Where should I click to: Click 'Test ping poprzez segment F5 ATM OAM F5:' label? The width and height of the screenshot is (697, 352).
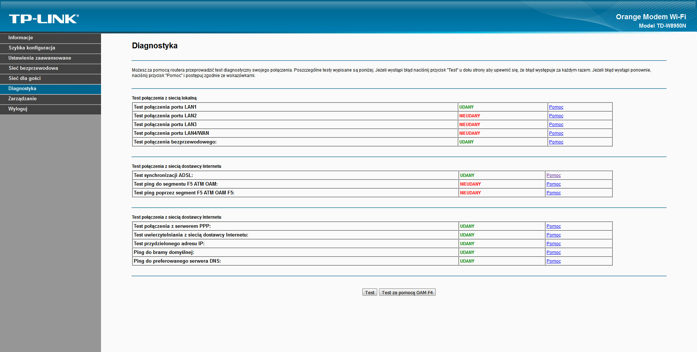184,193
